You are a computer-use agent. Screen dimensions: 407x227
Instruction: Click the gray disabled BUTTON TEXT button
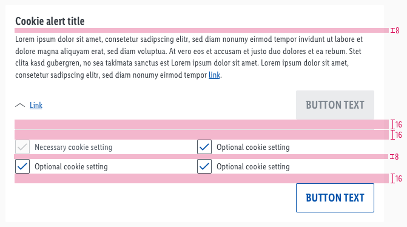pos(335,105)
